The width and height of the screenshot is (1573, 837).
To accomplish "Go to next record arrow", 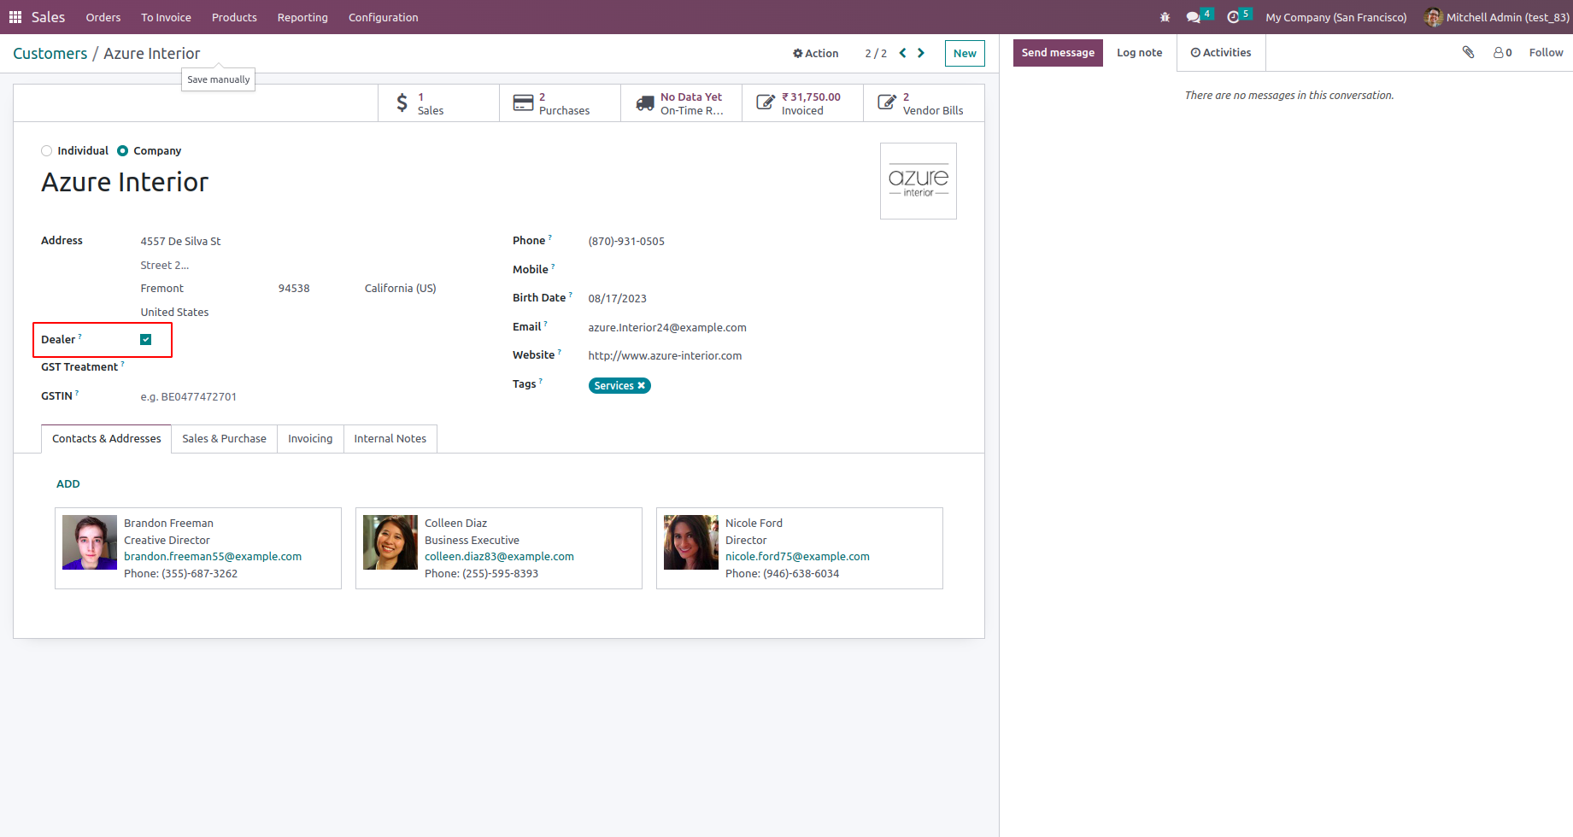I will click(x=921, y=53).
